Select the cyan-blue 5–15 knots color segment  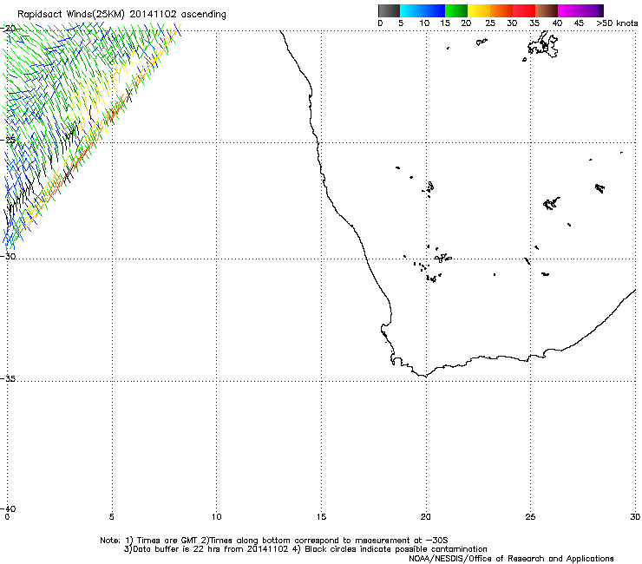[423, 10]
